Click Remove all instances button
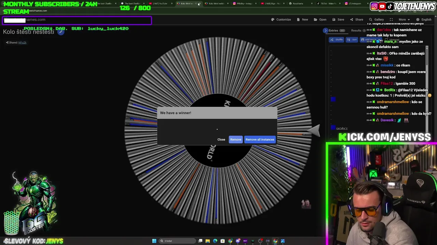This screenshot has height=245, width=437. point(260,140)
